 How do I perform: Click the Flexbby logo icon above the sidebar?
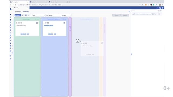pyautogui.click(x=11, y=9)
